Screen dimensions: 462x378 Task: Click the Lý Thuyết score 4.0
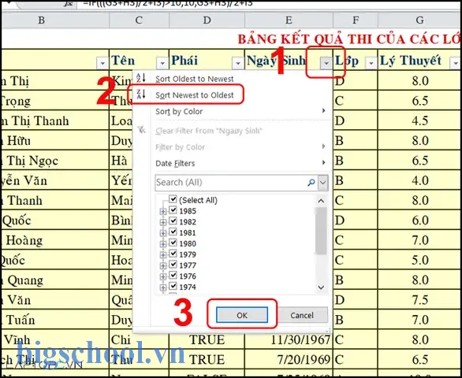pyautogui.click(x=419, y=180)
